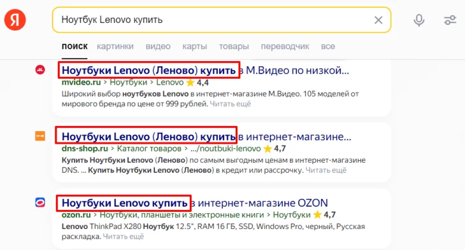465x250 pixels.
Task: Click the 4,4 star rating of M.Видео
Action: (x=197, y=83)
